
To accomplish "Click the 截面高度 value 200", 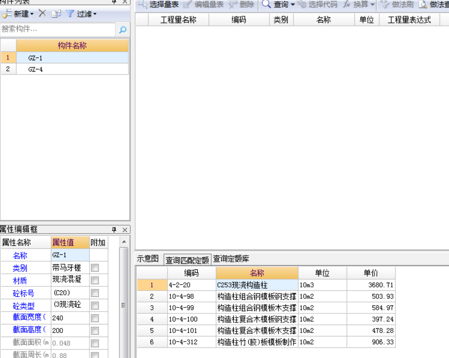I will pos(70,330).
